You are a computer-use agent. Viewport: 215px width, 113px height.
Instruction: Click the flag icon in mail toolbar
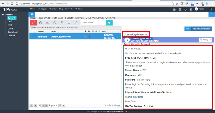[62, 22]
